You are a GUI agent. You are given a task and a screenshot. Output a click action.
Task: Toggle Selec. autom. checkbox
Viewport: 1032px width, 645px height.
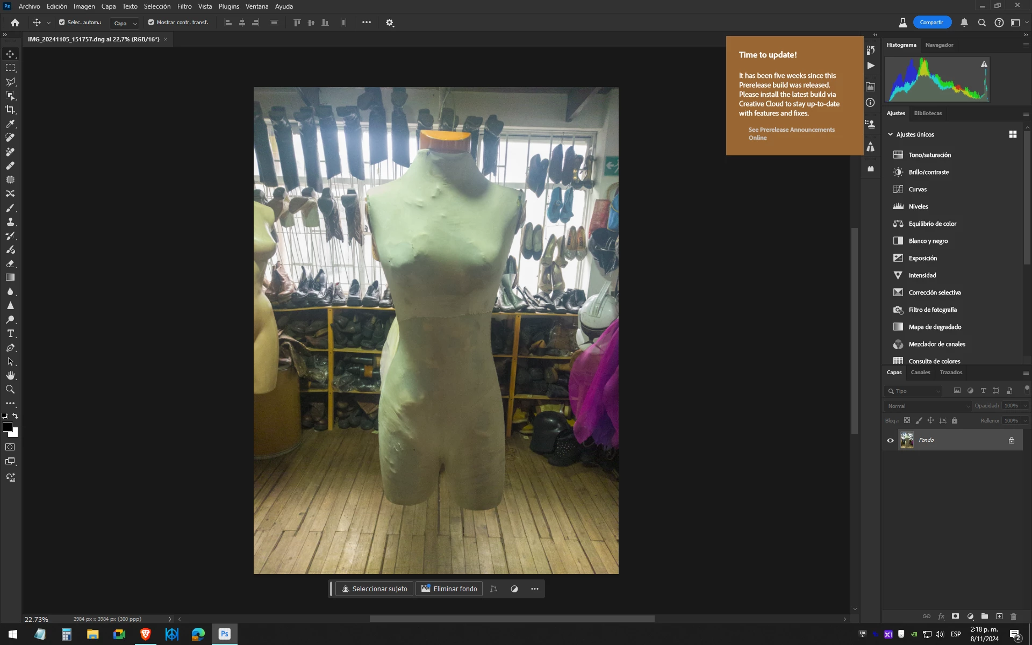point(62,23)
